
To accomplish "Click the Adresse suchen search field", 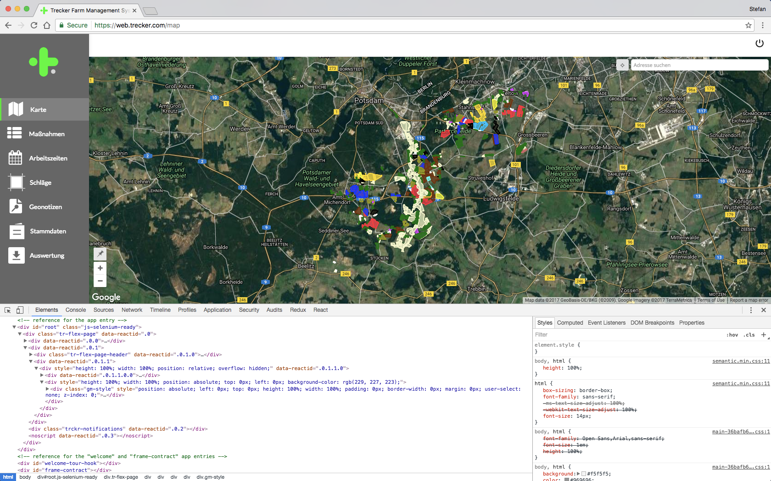I will (698, 65).
